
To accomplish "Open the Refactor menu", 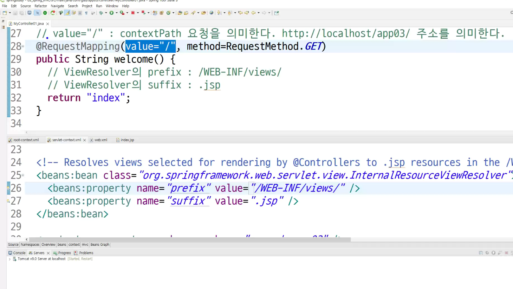I will (41, 6).
